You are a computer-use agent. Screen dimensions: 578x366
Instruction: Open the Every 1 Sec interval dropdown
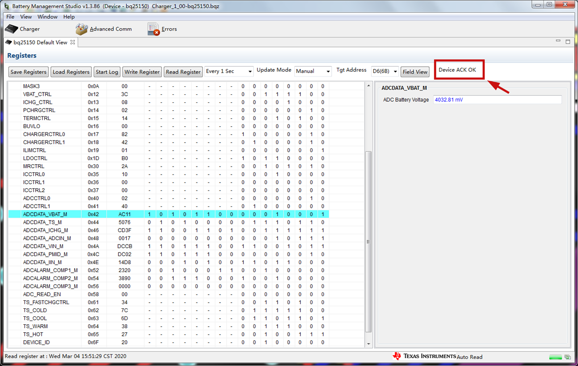(229, 71)
